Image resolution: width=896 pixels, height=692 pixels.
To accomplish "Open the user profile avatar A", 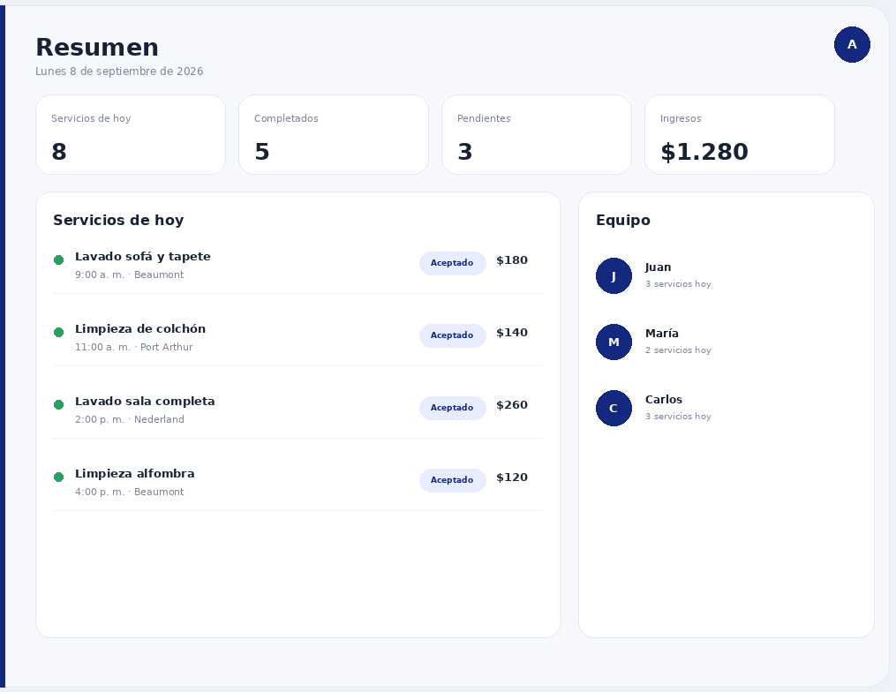I will pyautogui.click(x=852, y=44).
